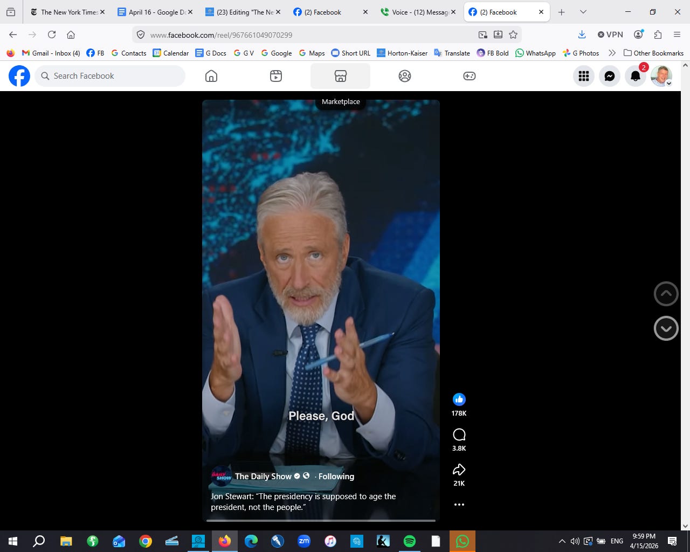Open the Marketplace storefront icon
Image resolution: width=690 pixels, height=552 pixels.
pyautogui.click(x=340, y=76)
